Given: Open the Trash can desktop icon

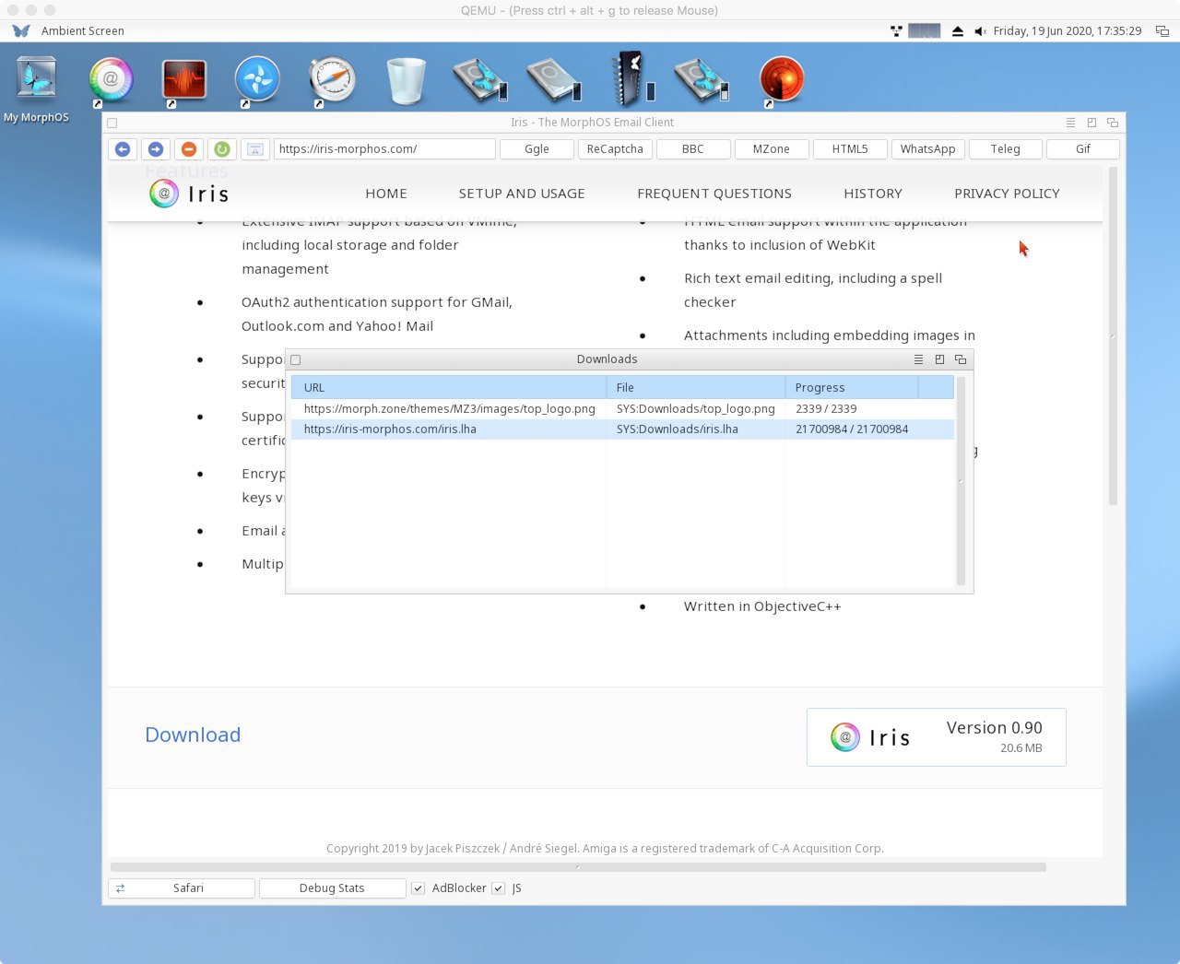Looking at the screenshot, I should [406, 80].
